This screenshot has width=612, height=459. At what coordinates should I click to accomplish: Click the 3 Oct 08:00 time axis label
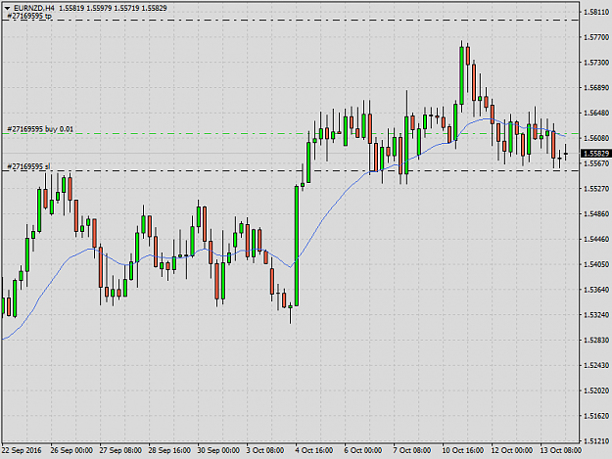265,450
